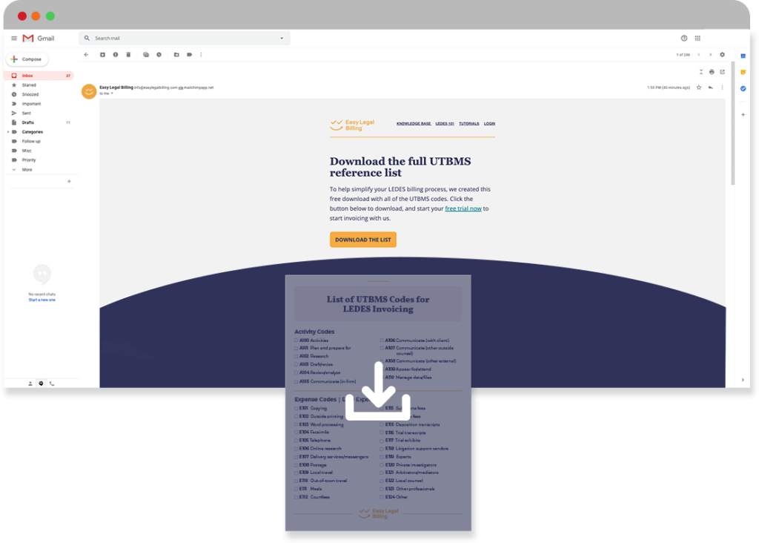Hide the side panel with the chevron
759x543 pixels.
pos(743,381)
